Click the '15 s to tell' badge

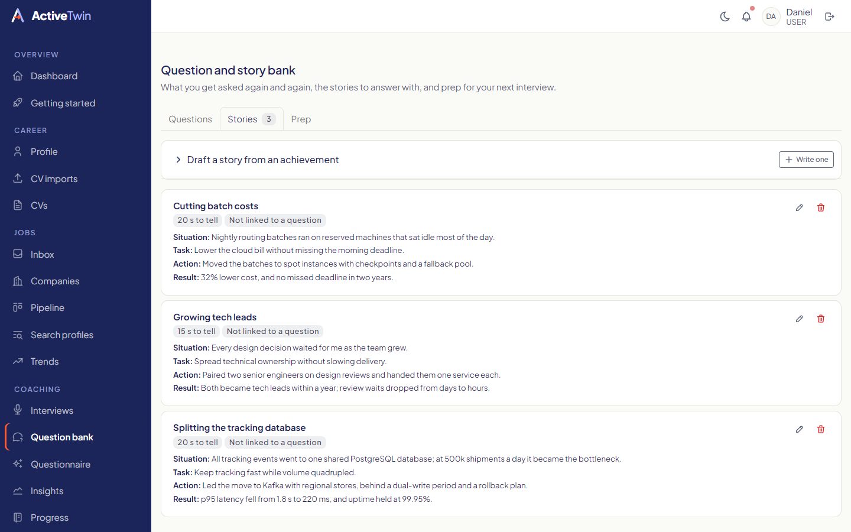(x=197, y=332)
